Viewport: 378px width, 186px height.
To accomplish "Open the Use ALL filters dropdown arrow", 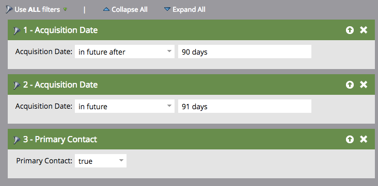I will pyautogui.click(x=65, y=10).
